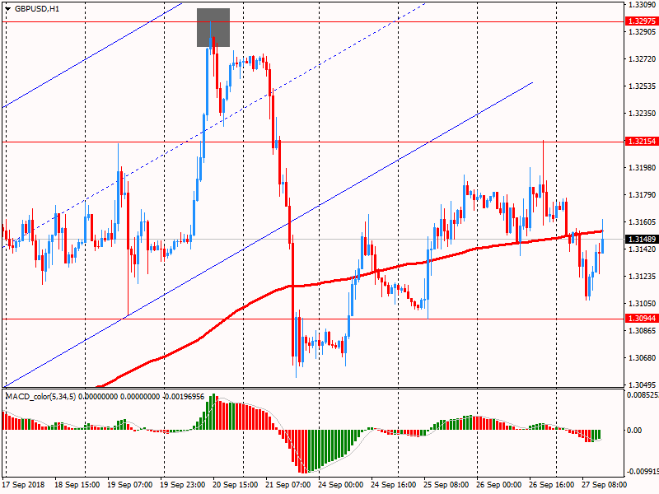Click the gray shaded rectangle at the peak
659x494 pixels.
pos(213,27)
